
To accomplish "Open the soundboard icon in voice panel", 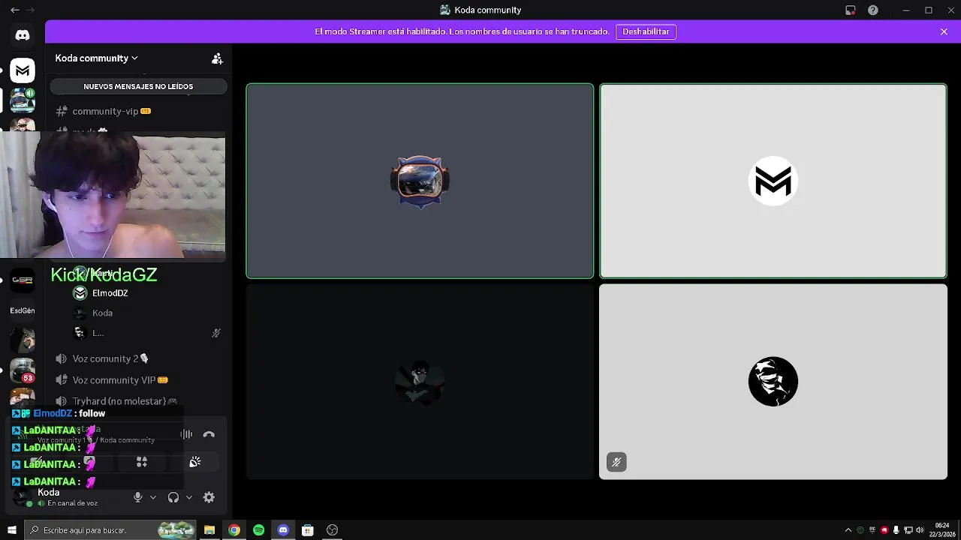I will coord(195,462).
